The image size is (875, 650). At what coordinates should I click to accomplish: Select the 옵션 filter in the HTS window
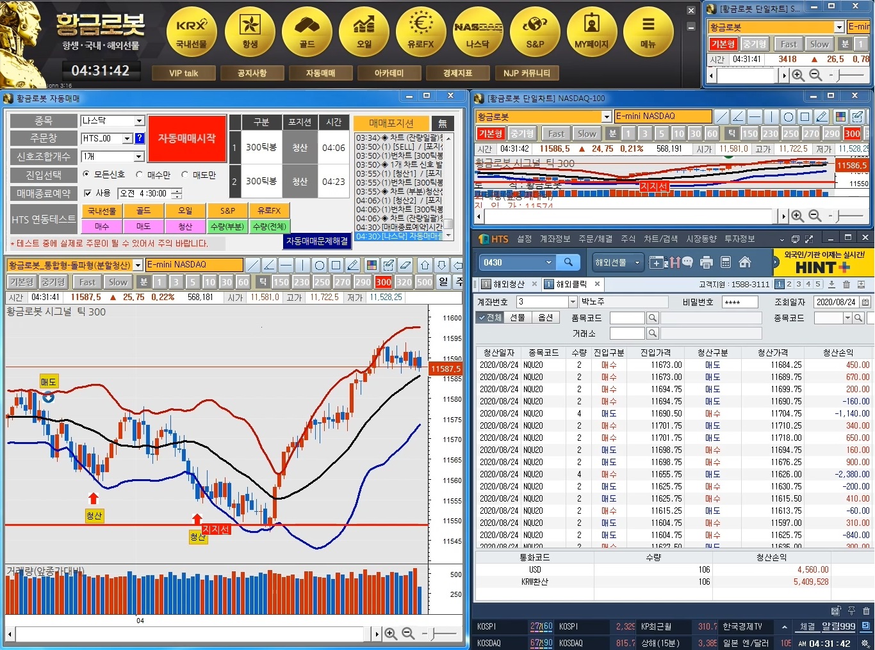[x=545, y=317]
